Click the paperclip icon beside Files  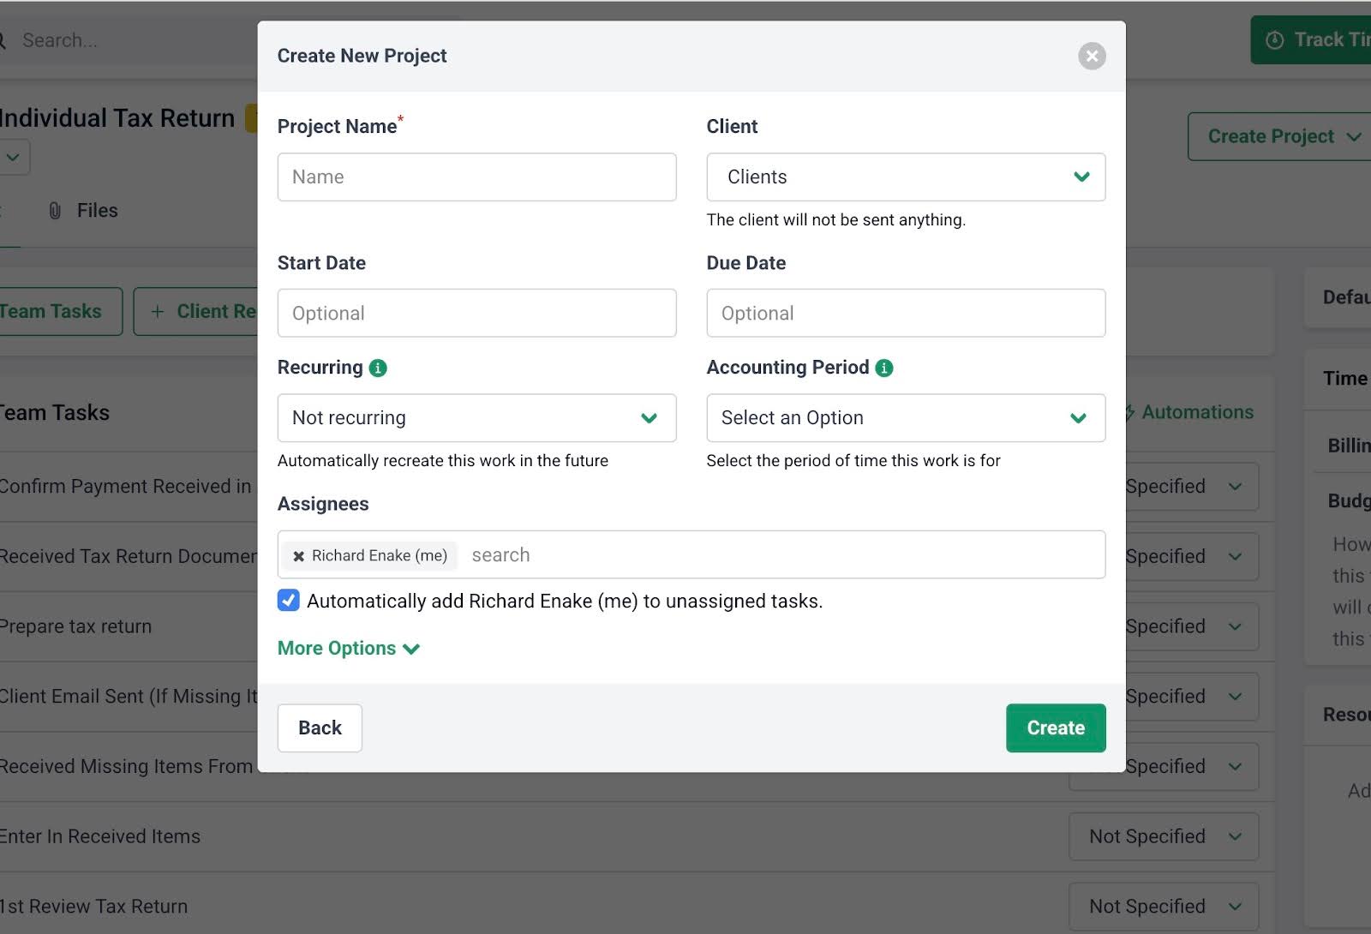coord(55,210)
